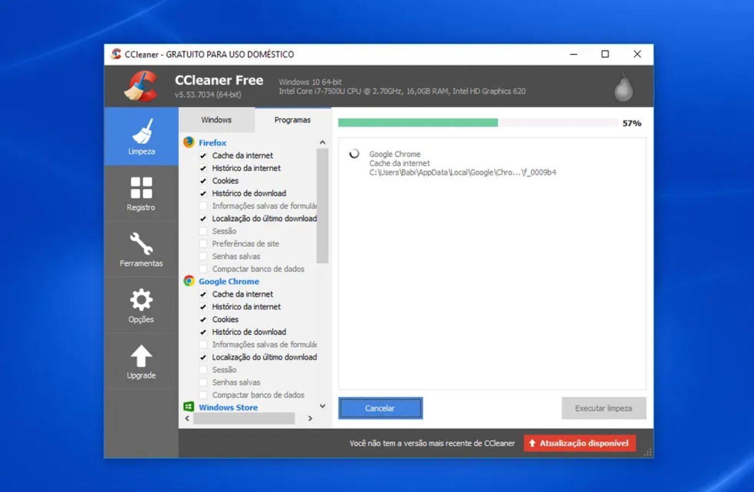
Task: Enable Chrome Compactar banco de dados
Action: coord(203,395)
